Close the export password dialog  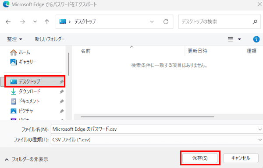coord(259,4)
